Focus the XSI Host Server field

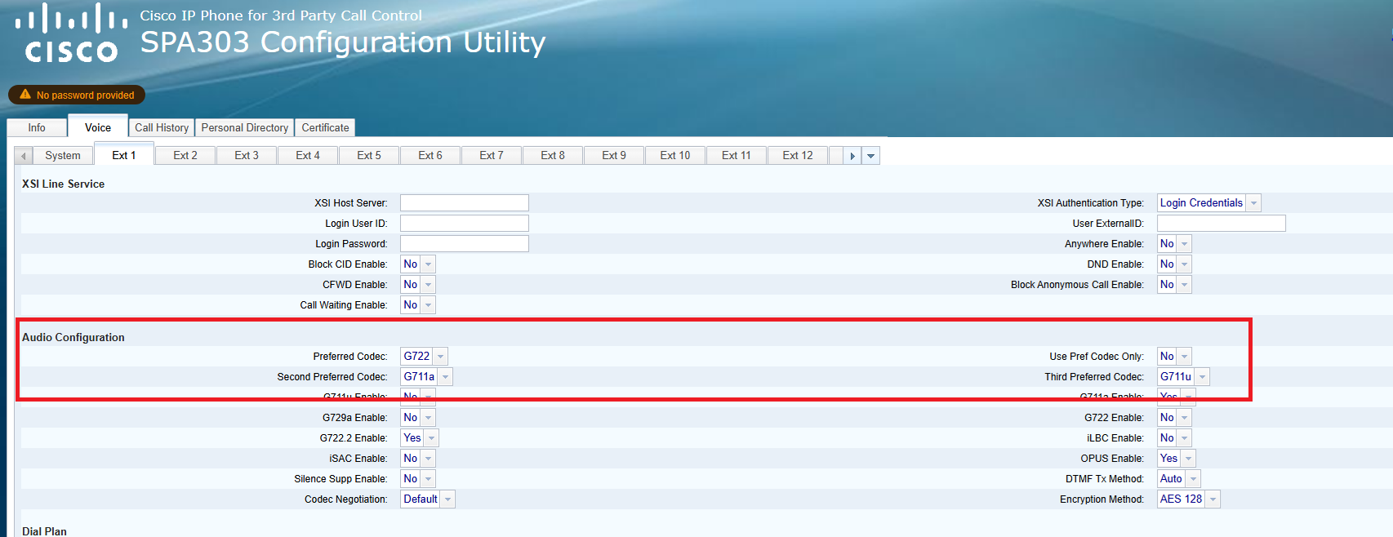coord(465,202)
